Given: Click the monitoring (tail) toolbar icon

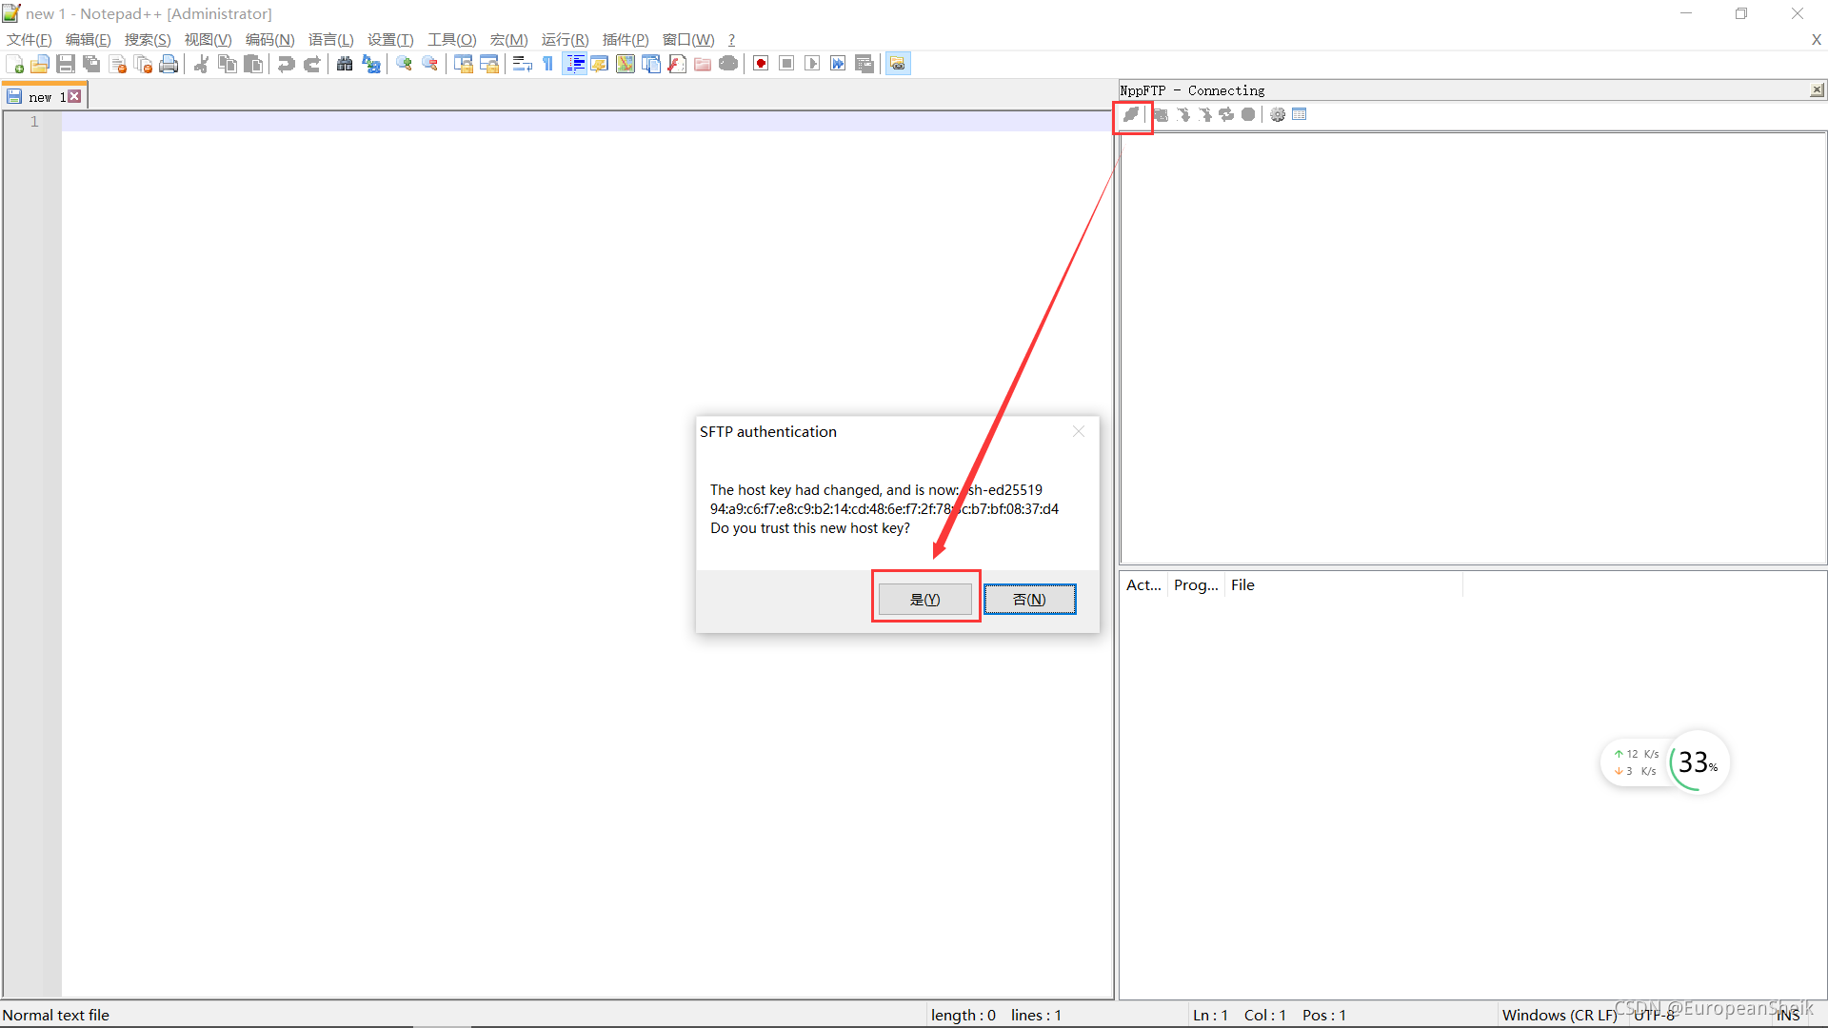Looking at the screenshot, I should tap(728, 64).
